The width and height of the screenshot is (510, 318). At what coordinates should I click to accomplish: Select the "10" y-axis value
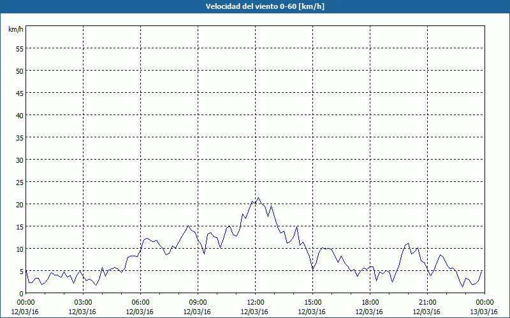(x=20, y=249)
